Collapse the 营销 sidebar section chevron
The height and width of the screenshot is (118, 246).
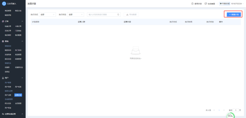(22, 41)
